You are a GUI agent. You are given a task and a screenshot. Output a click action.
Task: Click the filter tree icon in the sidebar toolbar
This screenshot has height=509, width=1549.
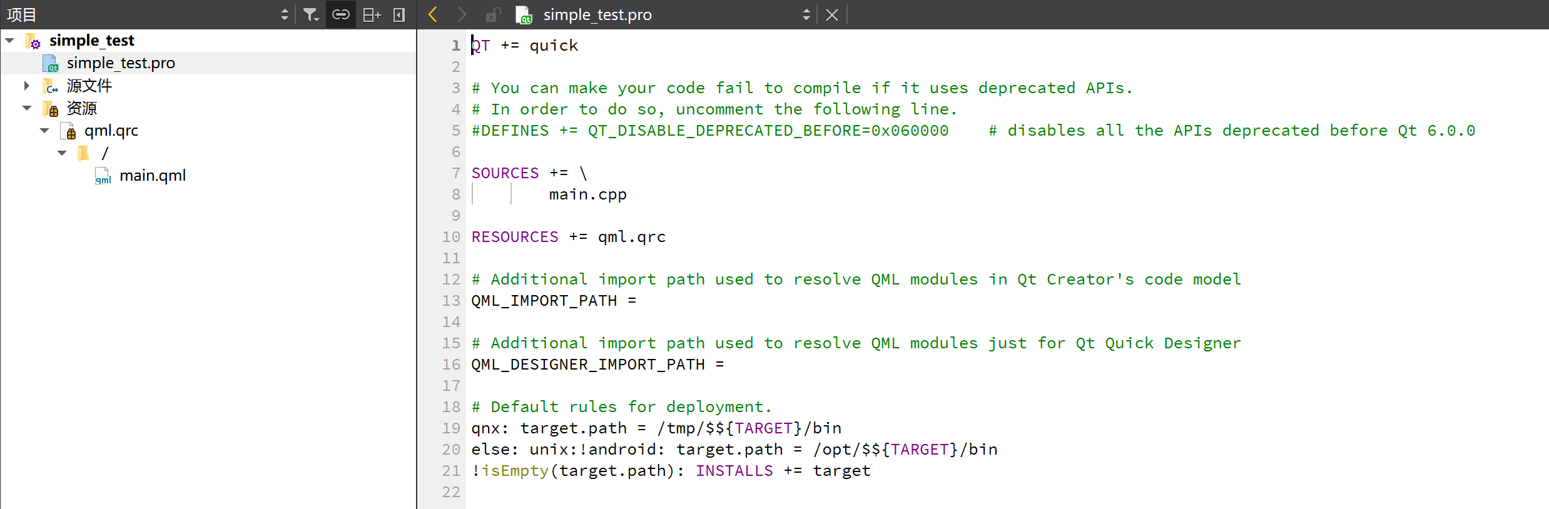coord(311,14)
